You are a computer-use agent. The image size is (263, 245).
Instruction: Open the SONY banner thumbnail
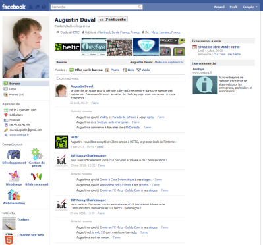point(172,47)
